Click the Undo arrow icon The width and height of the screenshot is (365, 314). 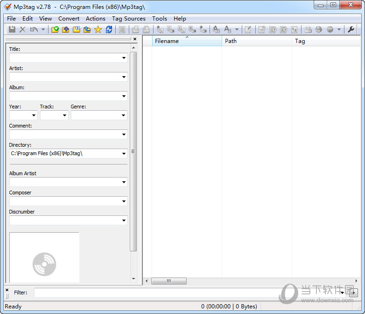[x=34, y=29]
